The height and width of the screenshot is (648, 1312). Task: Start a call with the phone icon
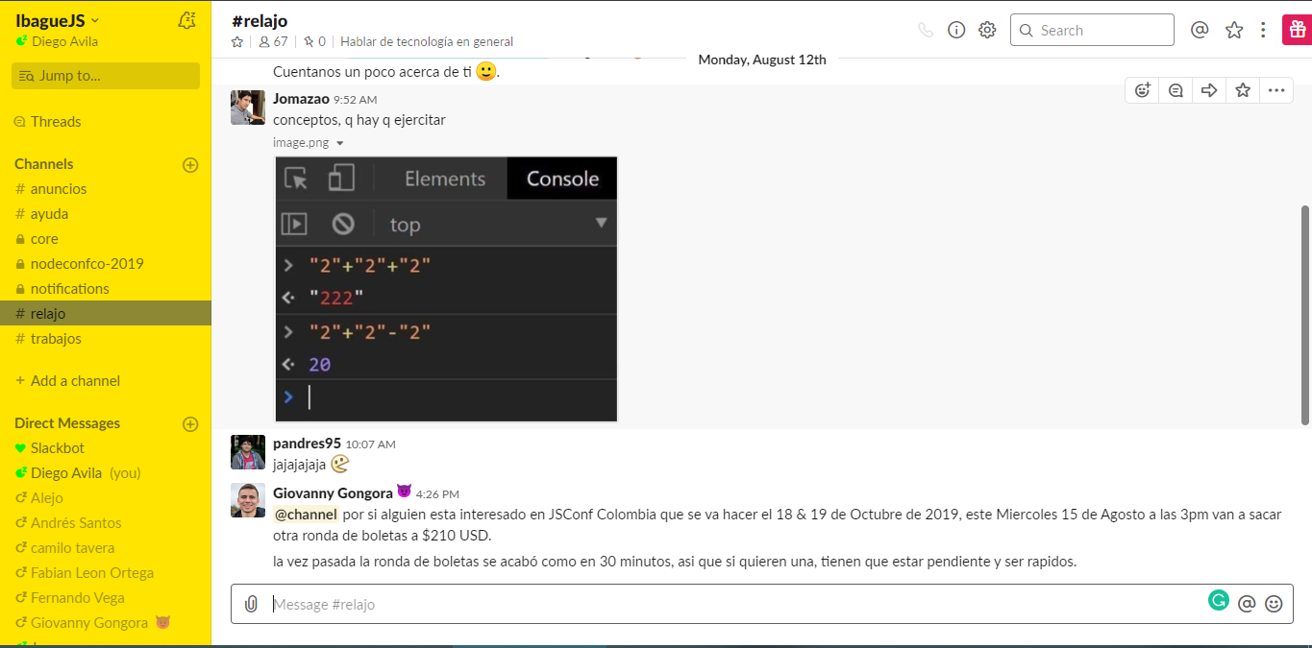[x=926, y=30]
